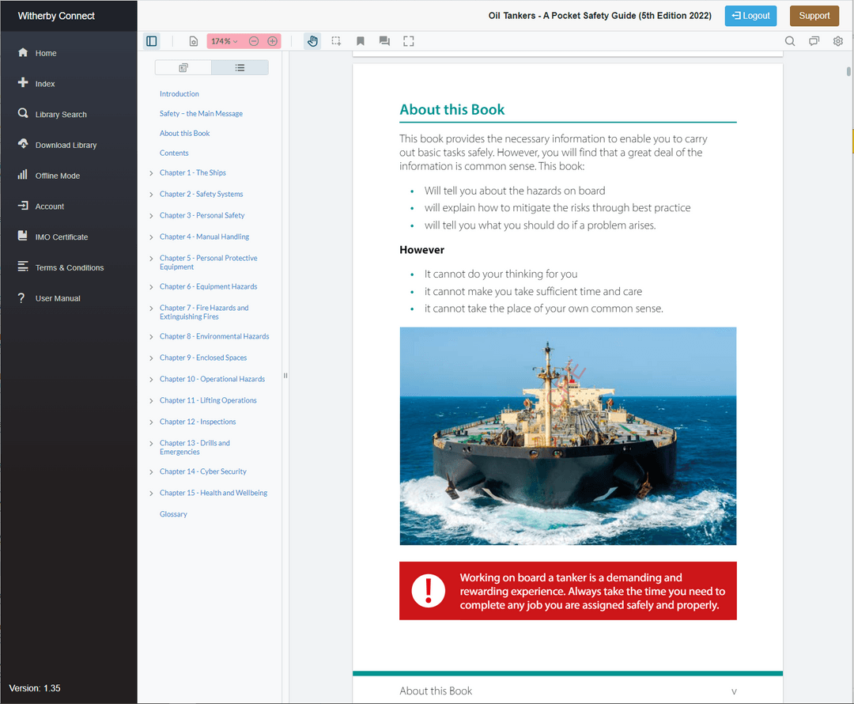Switch to thumbnails view tab in sidebar
Screen dimensions: 854x704
click(x=183, y=68)
